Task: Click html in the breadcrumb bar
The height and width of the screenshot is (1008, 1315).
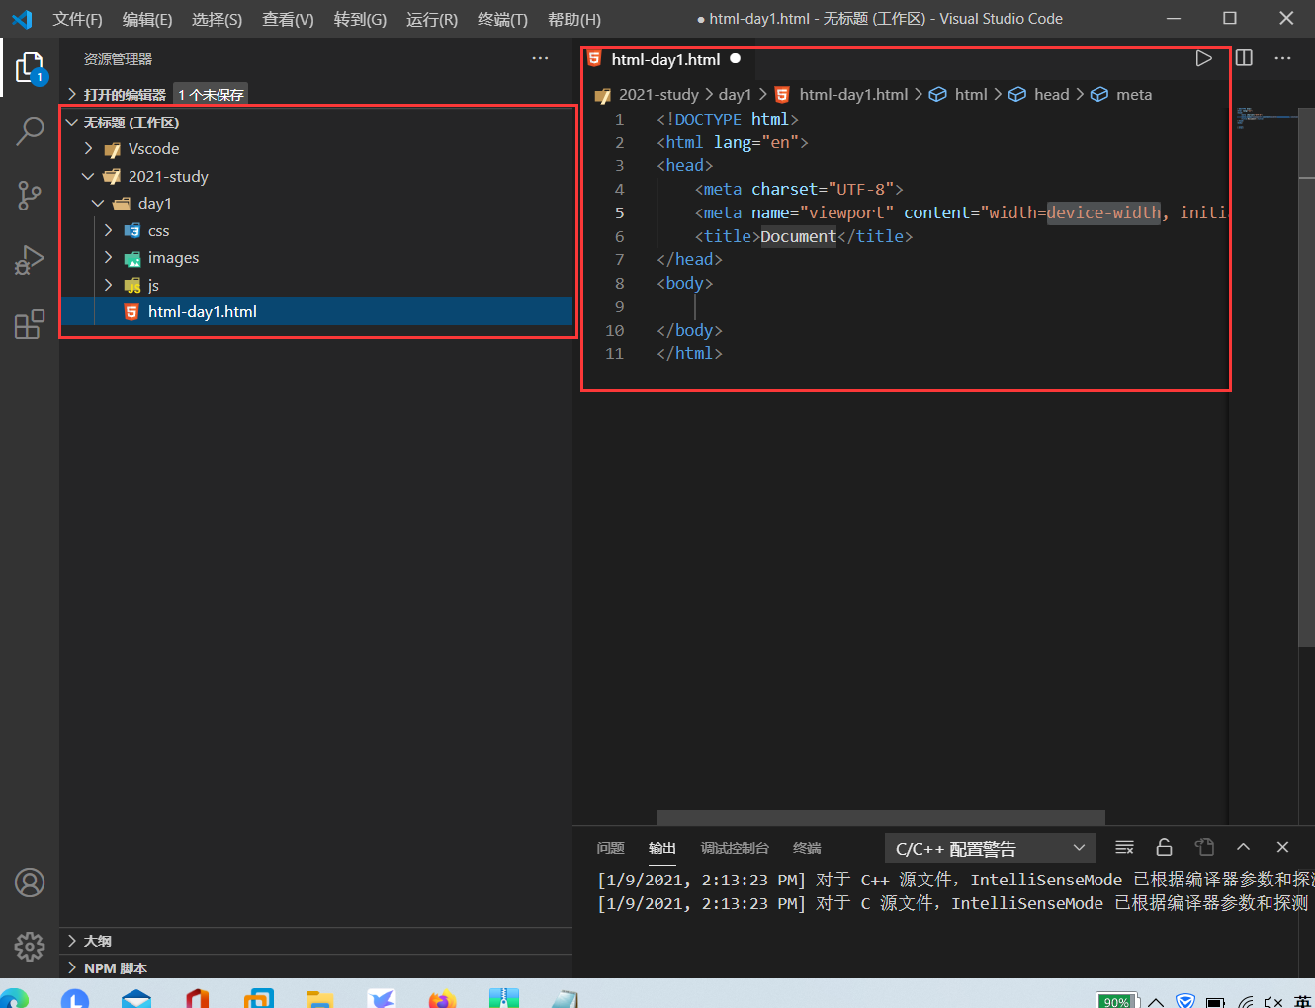Action: point(970,94)
